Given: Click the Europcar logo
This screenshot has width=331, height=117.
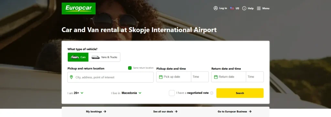Looking at the screenshot, I should click(79, 8).
